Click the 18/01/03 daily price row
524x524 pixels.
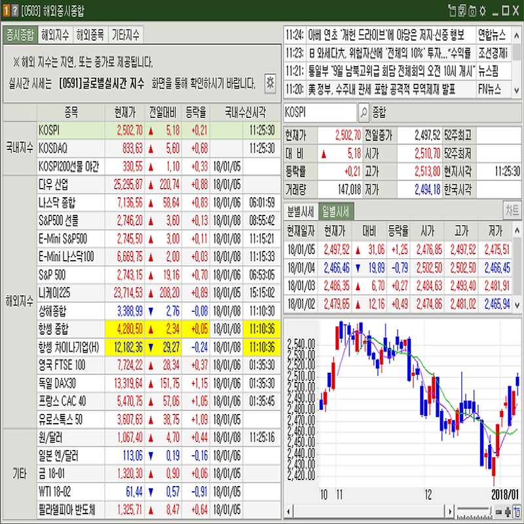click(x=398, y=286)
